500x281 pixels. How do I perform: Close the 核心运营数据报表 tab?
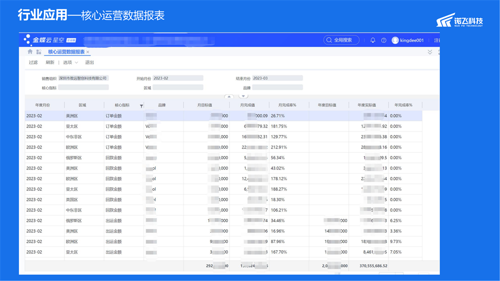87,52
